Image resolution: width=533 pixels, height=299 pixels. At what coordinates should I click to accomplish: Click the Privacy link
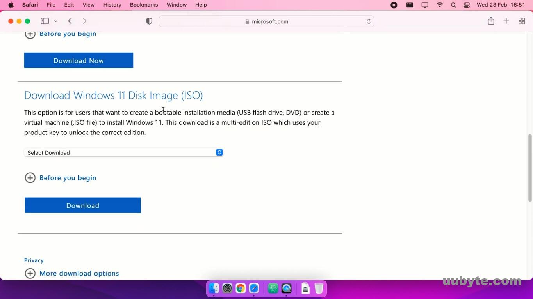click(34, 260)
